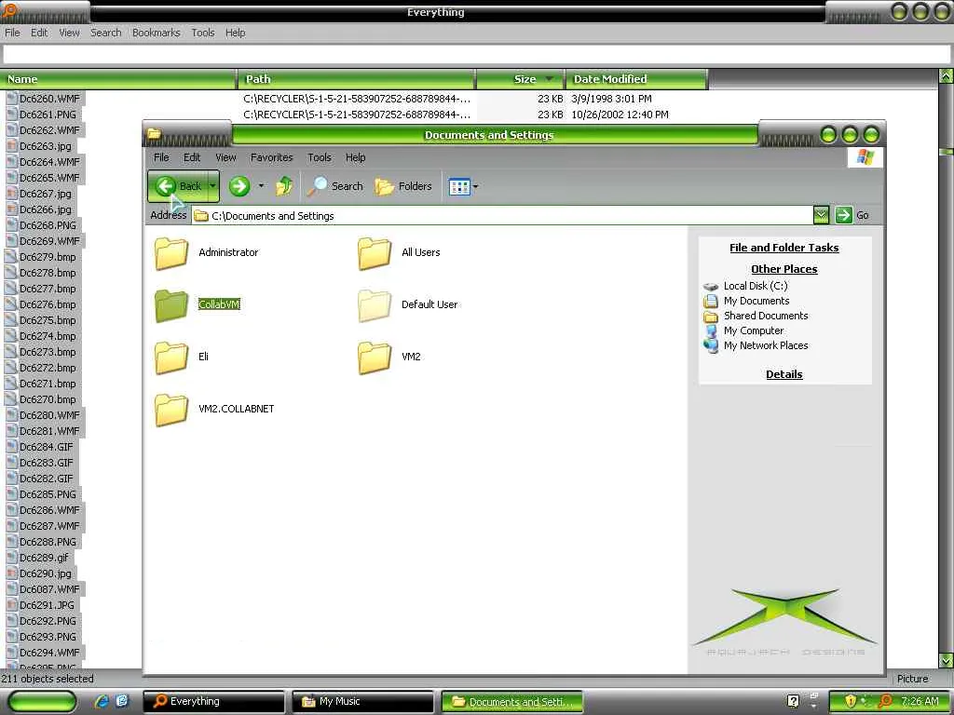Switch to Everything taskbar button

(x=214, y=702)
